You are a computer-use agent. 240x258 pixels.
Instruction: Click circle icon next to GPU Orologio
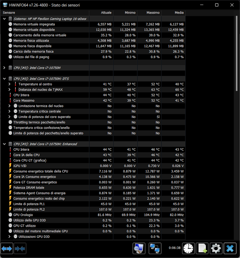[10, 215]
